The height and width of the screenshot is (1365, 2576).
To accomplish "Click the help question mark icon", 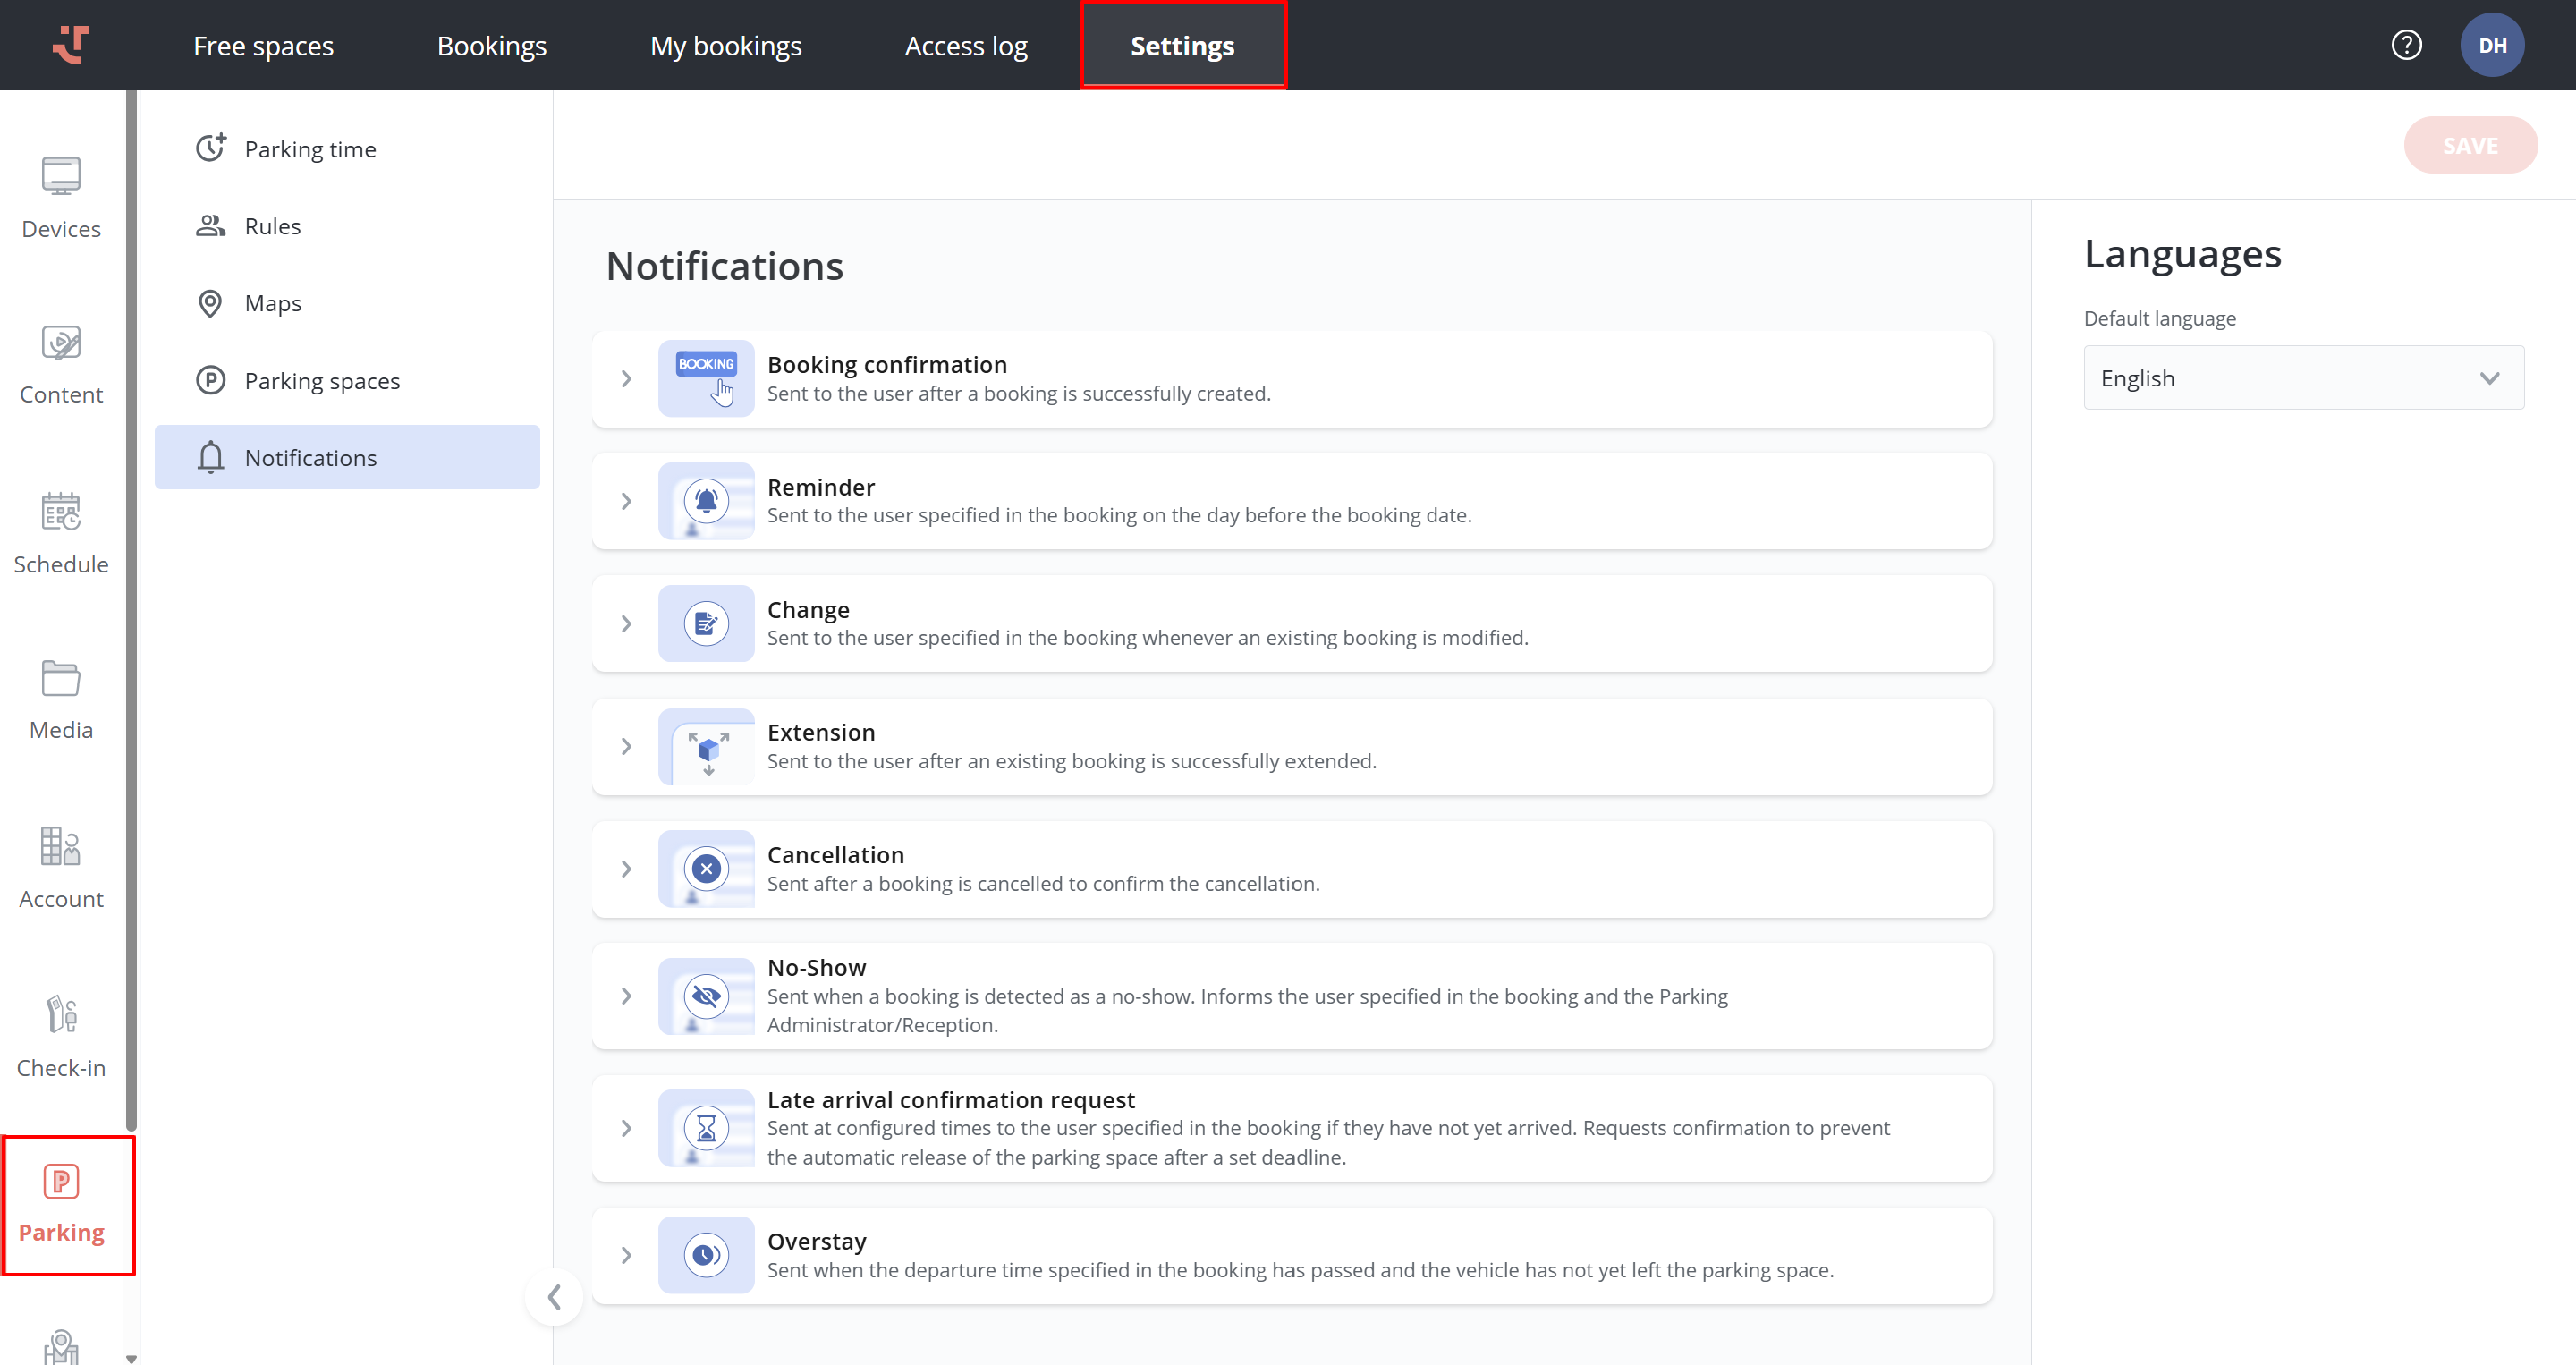I will click(2406, 45).
